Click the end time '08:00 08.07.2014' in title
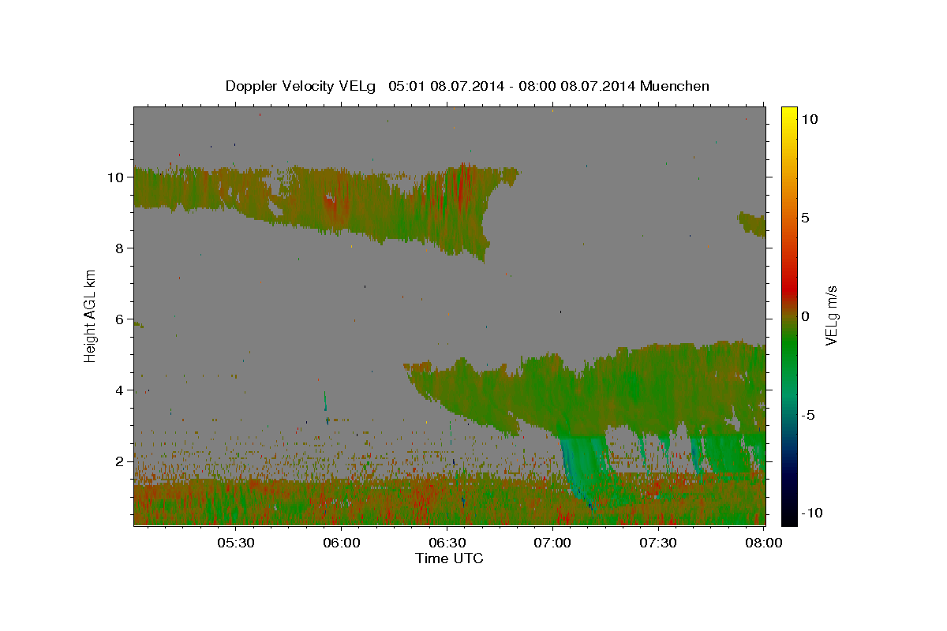 coord(575,86)
